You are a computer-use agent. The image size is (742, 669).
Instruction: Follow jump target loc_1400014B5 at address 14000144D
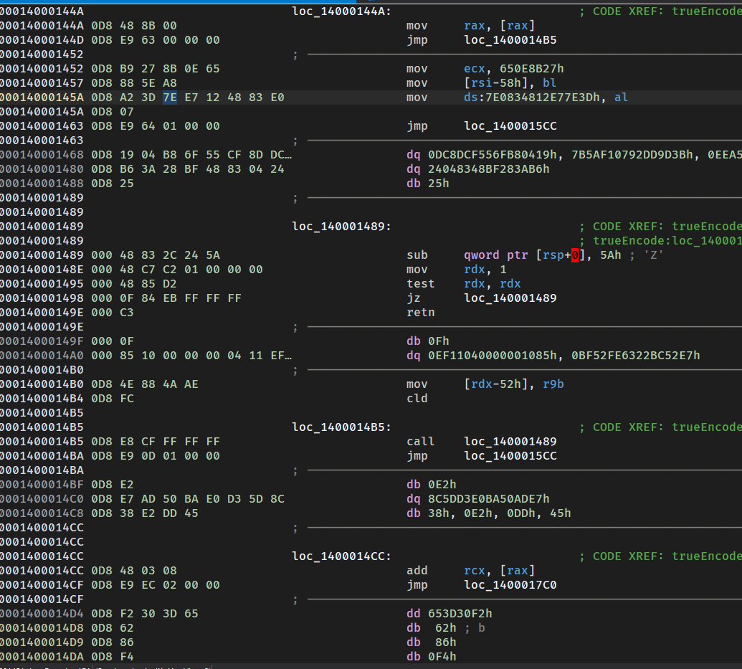(x=510, y=40)
